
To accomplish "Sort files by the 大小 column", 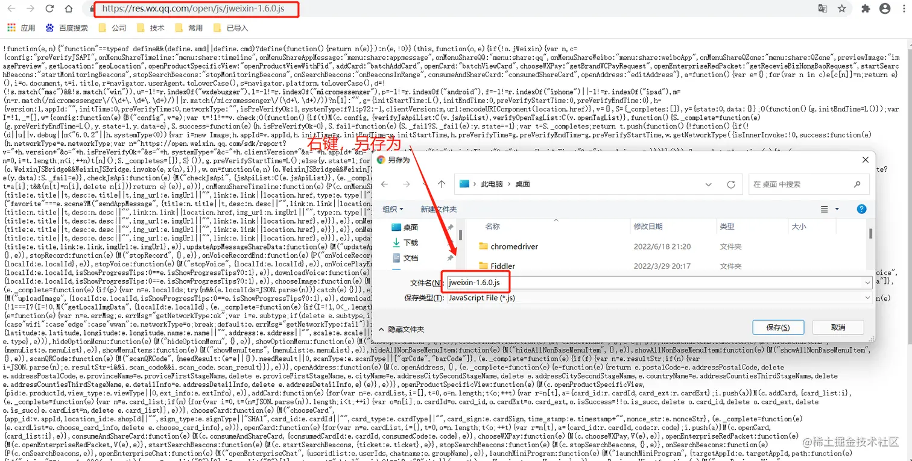I will [798, 227].
